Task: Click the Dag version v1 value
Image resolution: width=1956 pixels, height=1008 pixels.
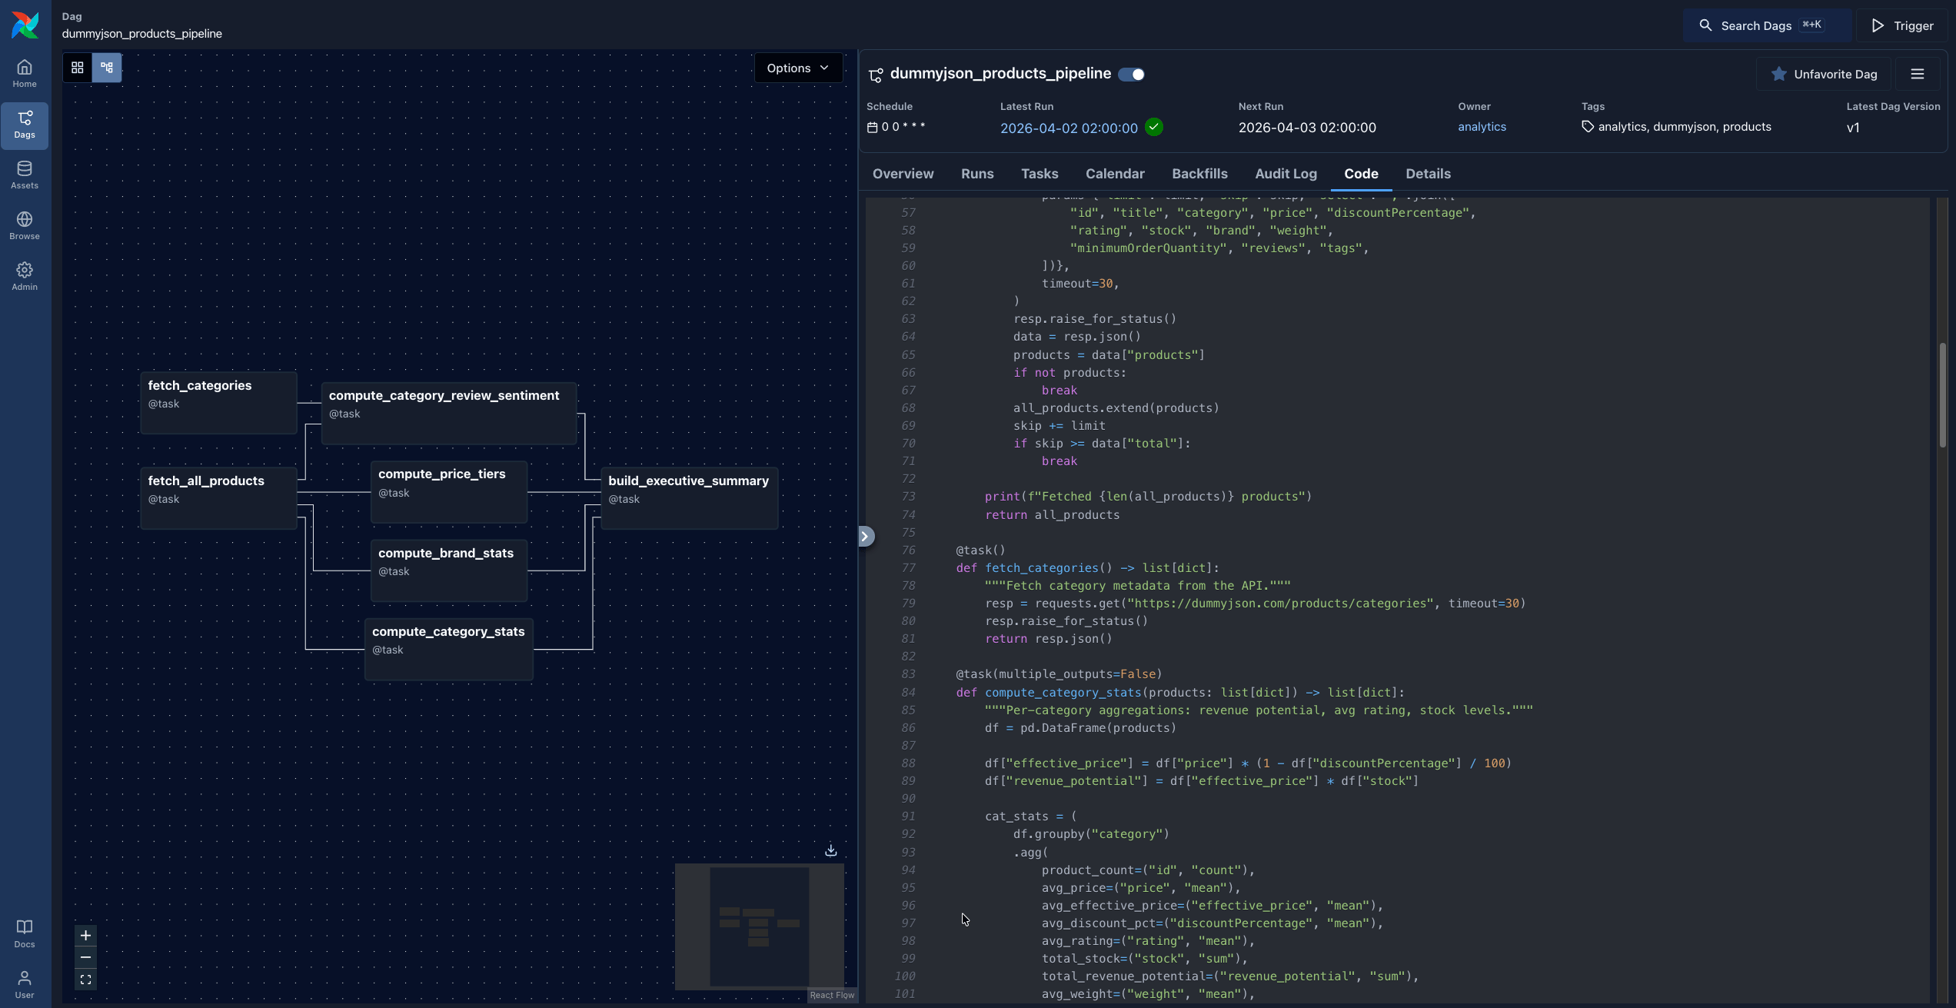Action: (x=1853, y=128)
